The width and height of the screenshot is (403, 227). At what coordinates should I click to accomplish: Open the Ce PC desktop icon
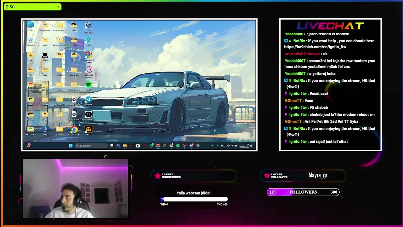(30, 26)
